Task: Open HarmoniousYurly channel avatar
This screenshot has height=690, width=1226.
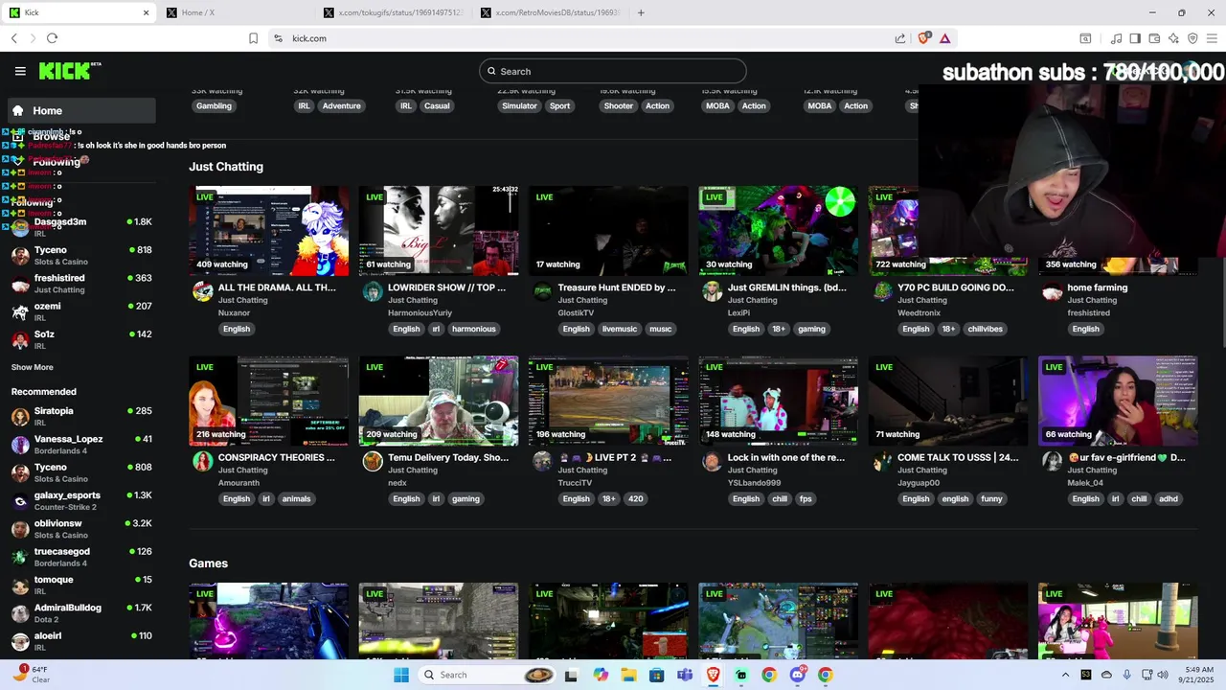Action: (x=373, y=291)
